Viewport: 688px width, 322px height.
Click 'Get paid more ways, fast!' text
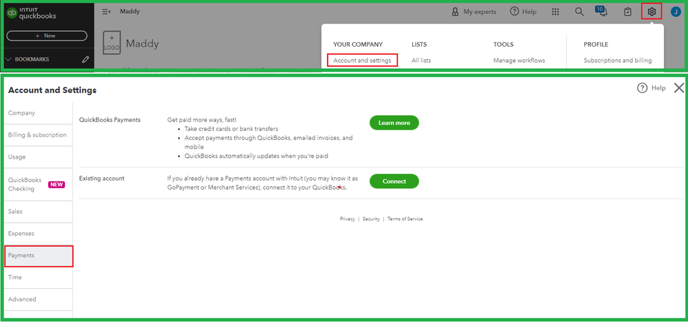pyautogui.click(x=202, y=120)
